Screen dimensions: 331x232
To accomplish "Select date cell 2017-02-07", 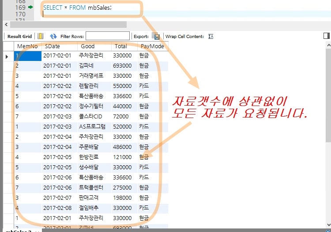I will tap(60, 198).
